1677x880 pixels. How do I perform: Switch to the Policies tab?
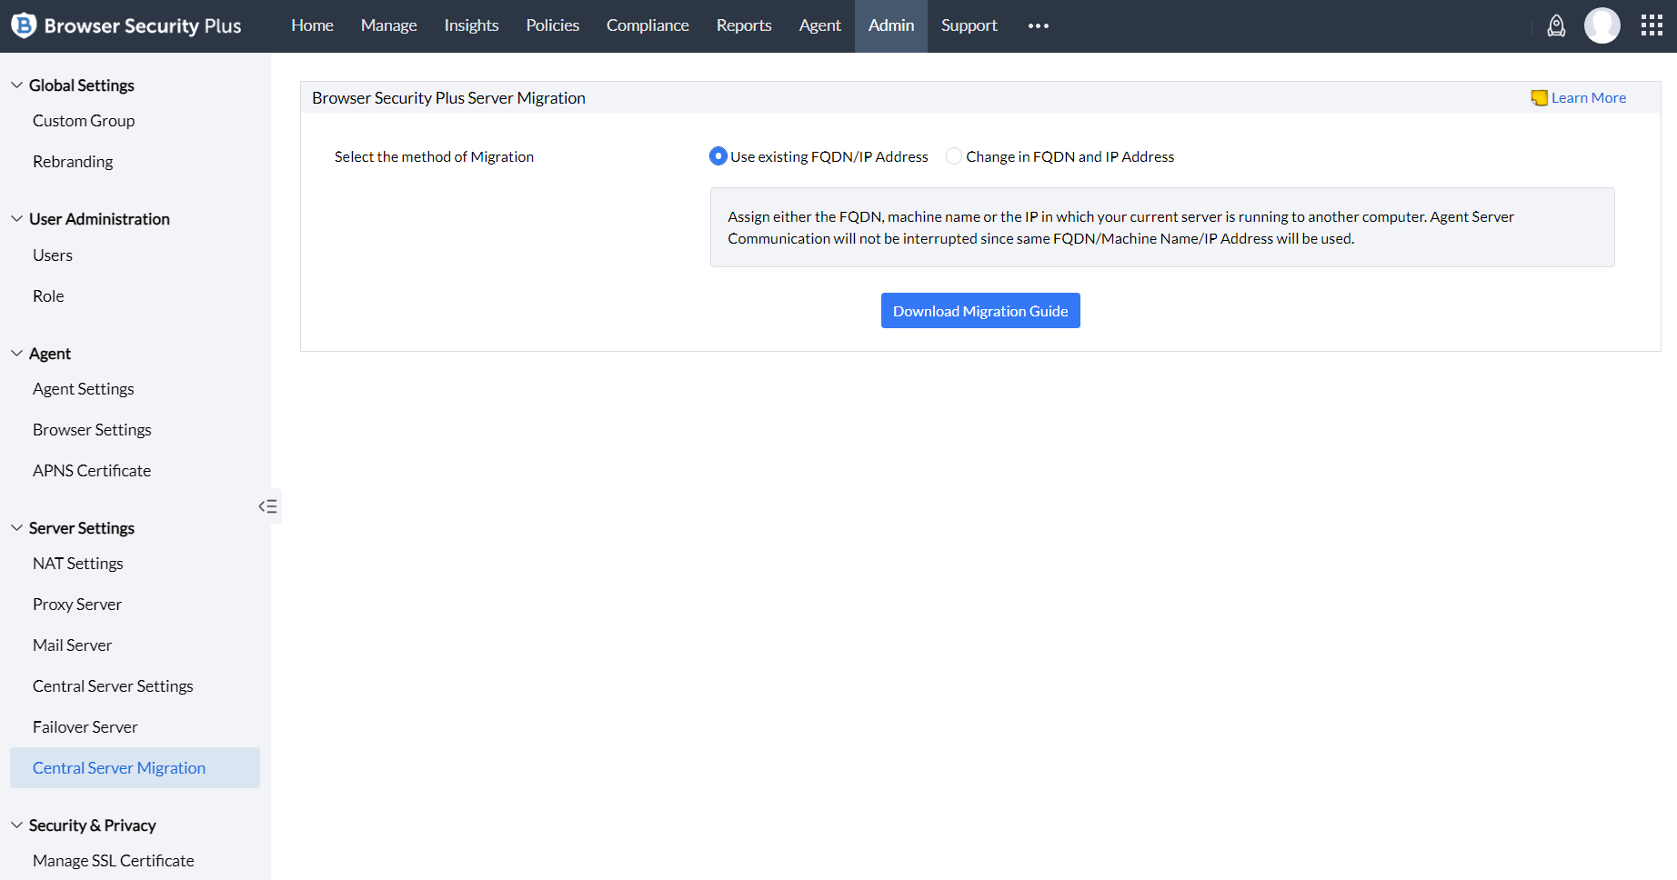(x=553, y=25)
